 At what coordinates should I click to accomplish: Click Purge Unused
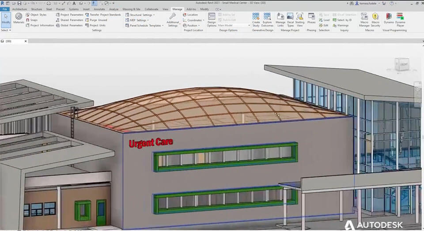[x=98, y=20]
